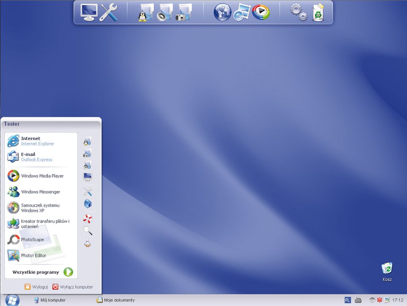
Task: Open the gears settings icon in the dock
Action: coord(299,12)
